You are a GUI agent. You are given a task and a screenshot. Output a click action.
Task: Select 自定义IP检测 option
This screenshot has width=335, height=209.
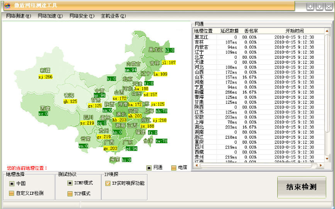(26, 193)
